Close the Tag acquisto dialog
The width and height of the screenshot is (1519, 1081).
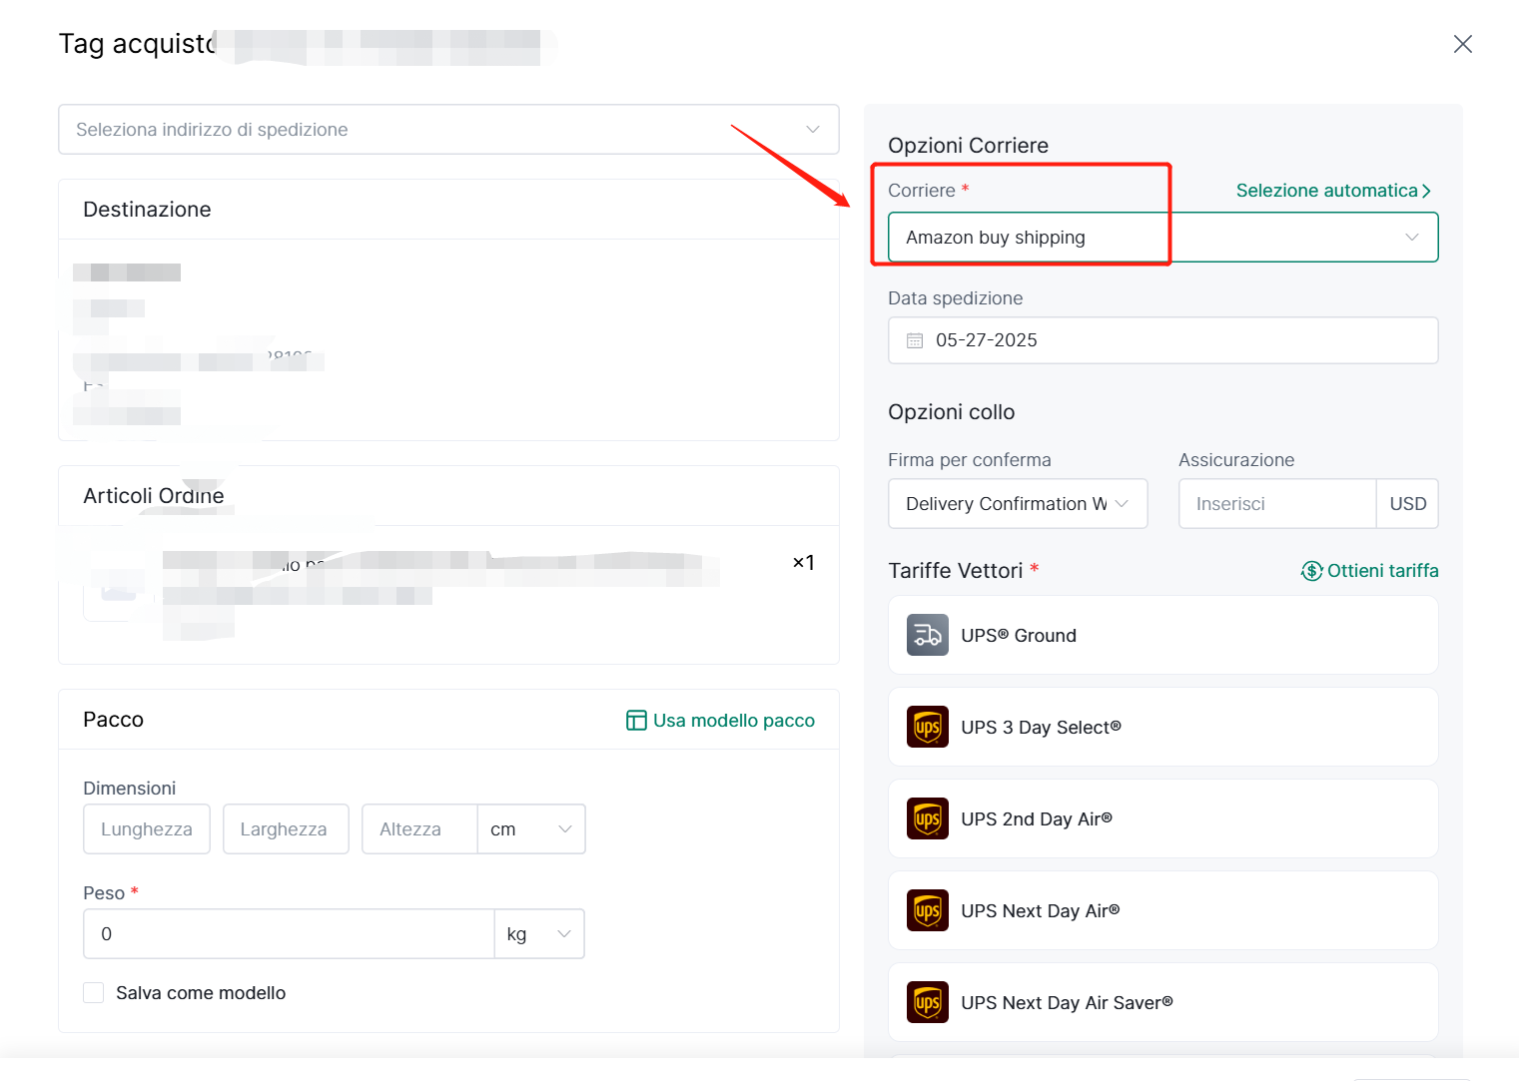[x=1462, y=44]
